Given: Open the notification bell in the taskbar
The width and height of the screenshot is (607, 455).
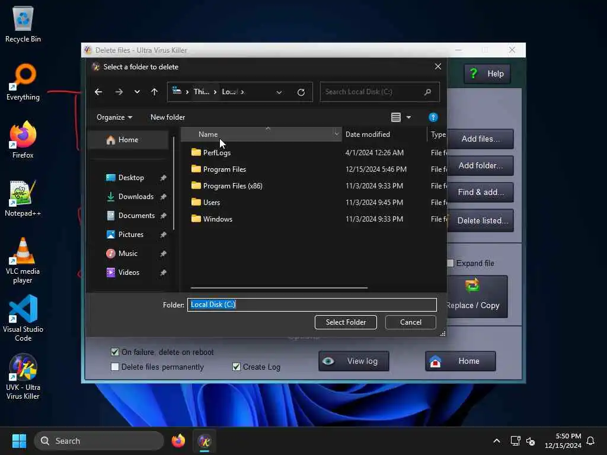Looking at the screenshot, I should coord(590,441).
